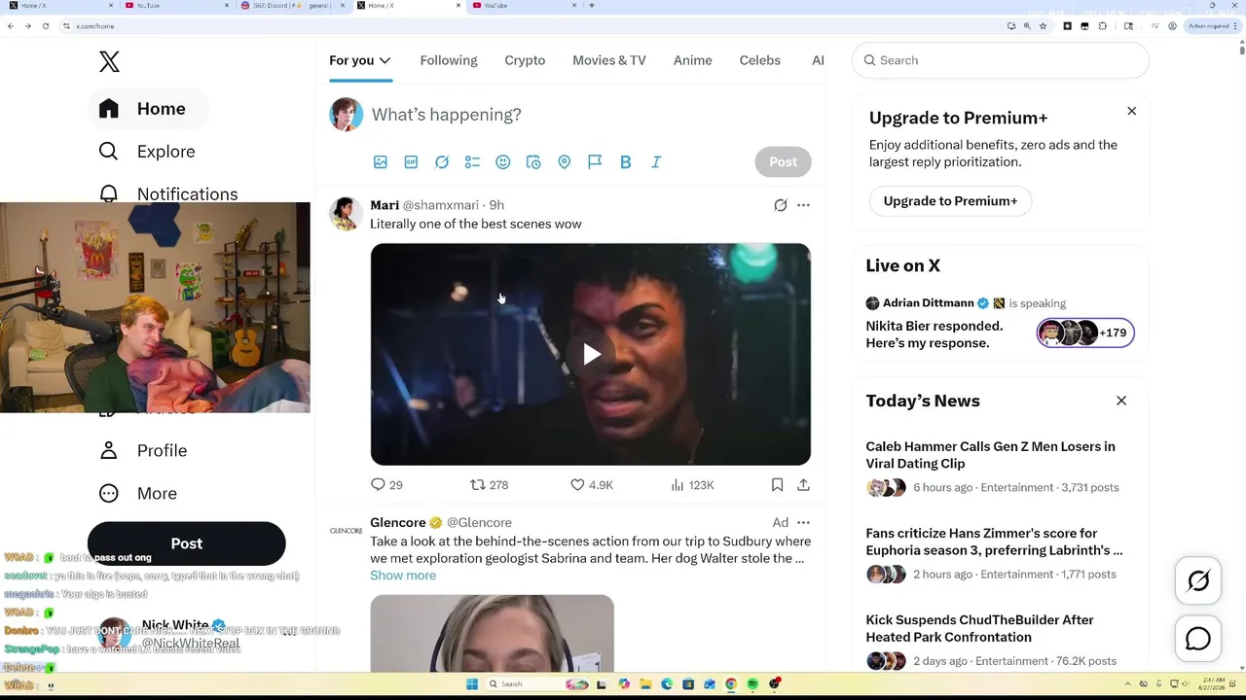1246x700 pixels.
Task: Bookmark this page with star icon
Action: [x=1043, y=26]
